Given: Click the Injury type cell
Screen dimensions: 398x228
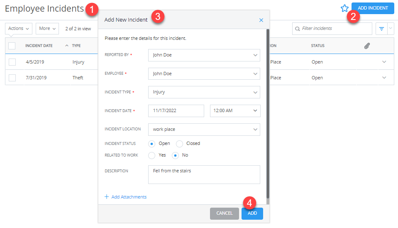Looking at the screenshot, I should click(78, 62).
